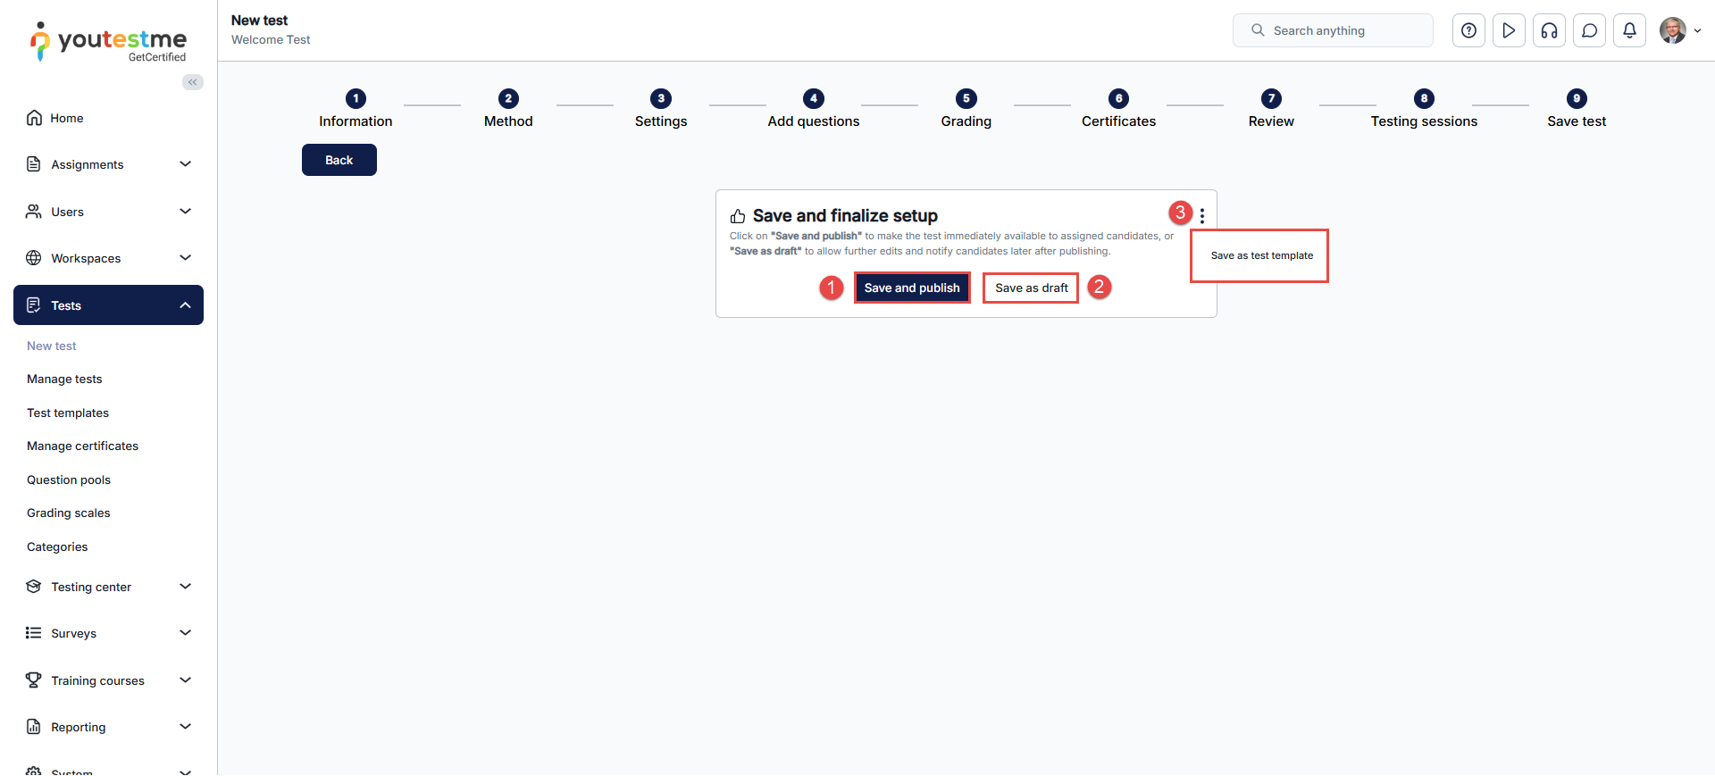Click the Reporting chart icon

coord(34,727)
